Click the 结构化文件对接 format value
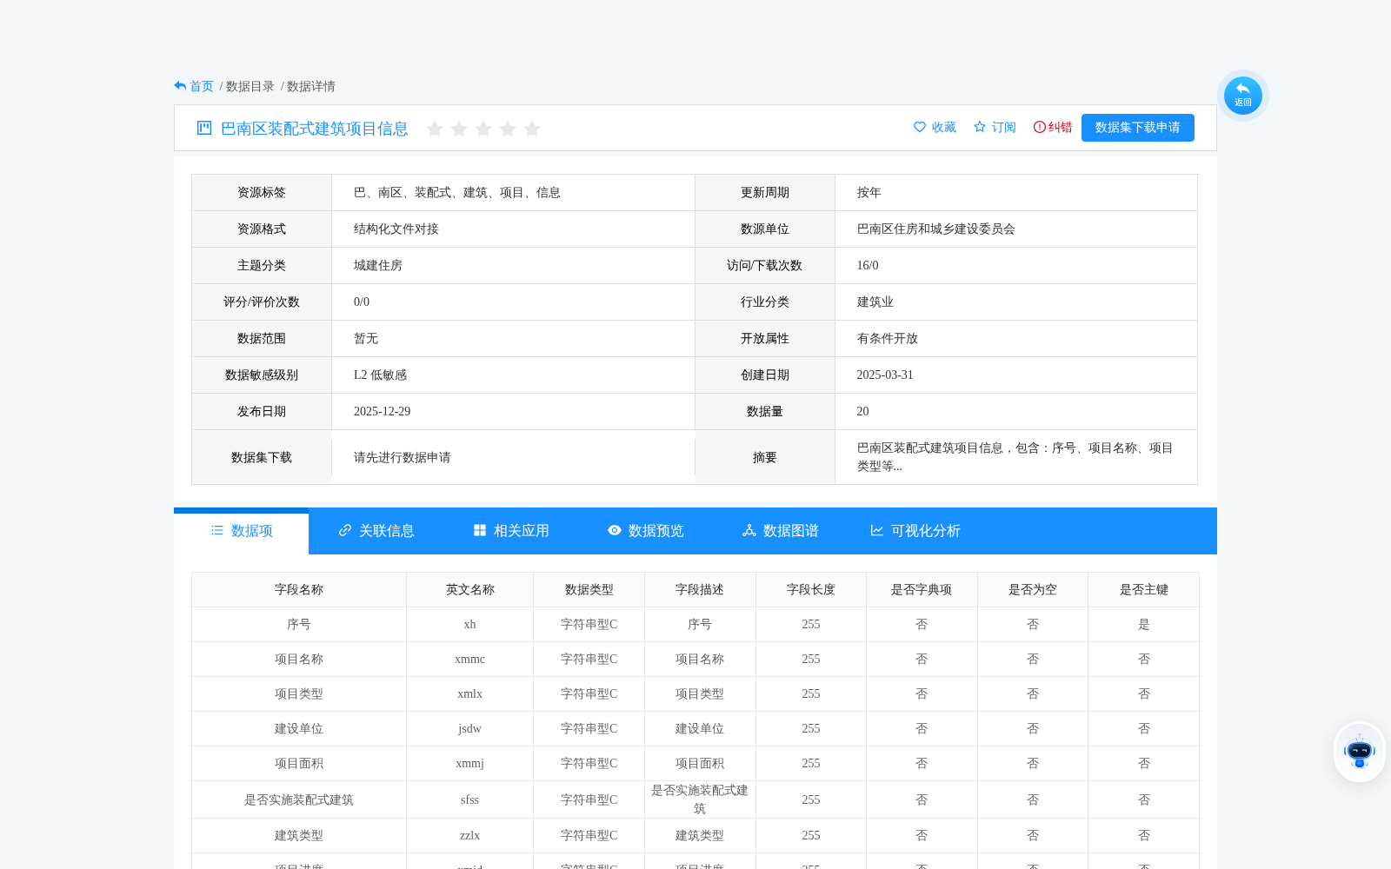1391x869 pixels. click(x=396, y=229)
